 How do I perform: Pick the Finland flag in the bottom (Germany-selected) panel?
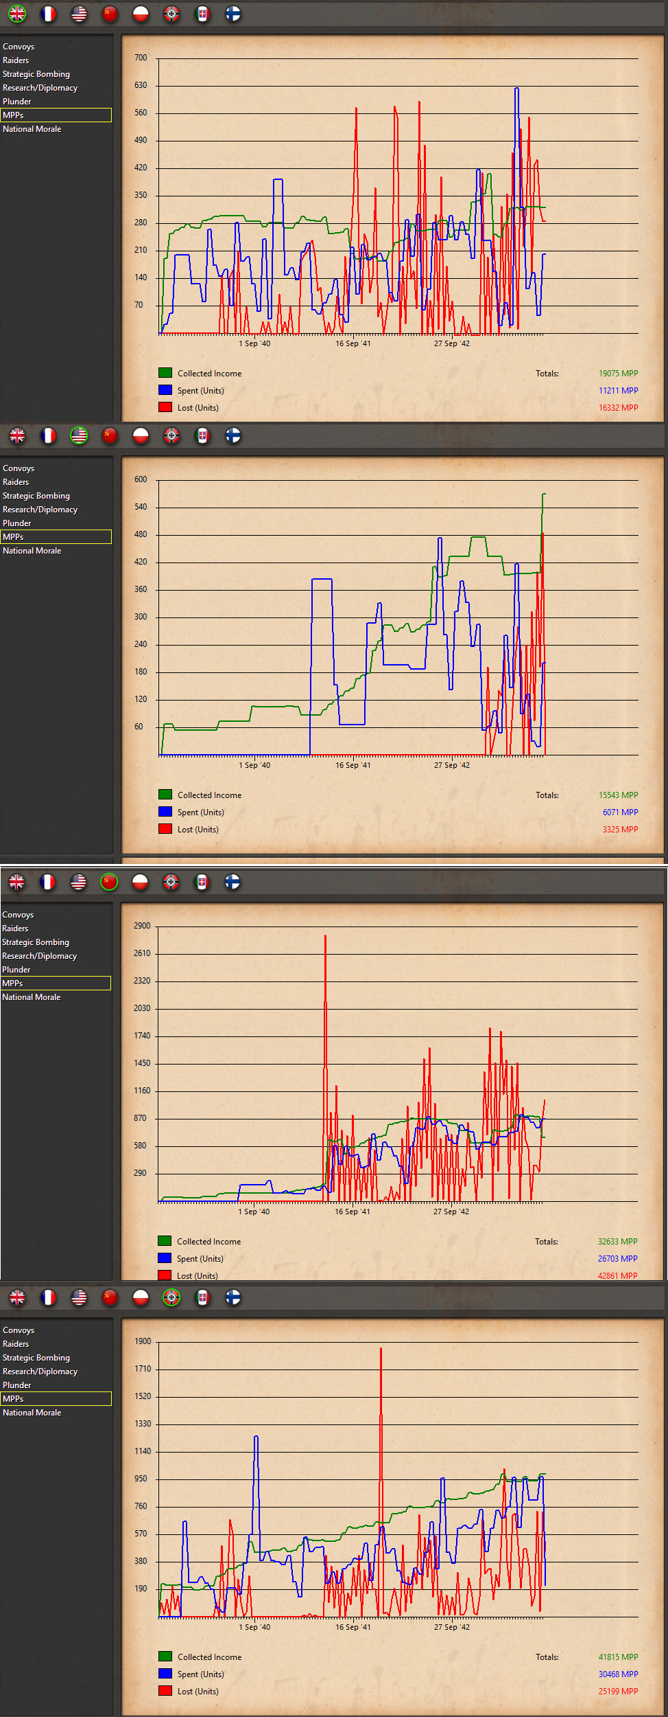pos(233,1297)
